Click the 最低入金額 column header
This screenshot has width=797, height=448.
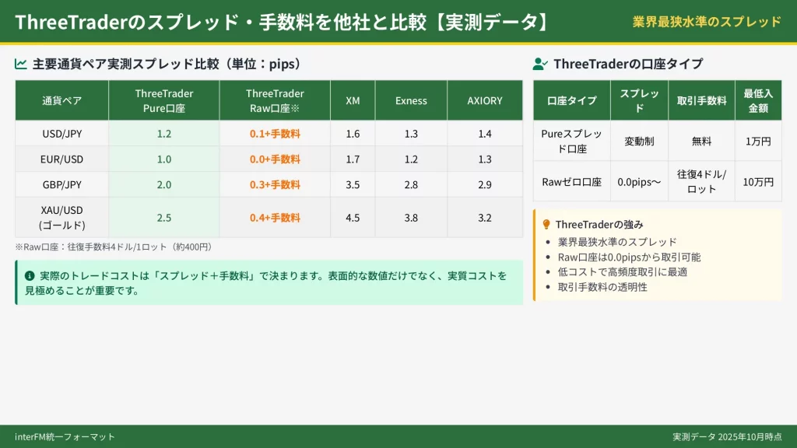click(758, 100)
